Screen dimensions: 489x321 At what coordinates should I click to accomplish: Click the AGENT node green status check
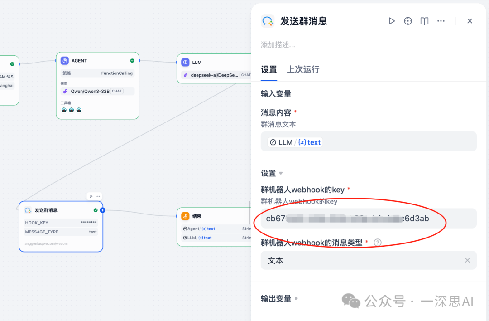pyautogui.click(x=132, y=61)
